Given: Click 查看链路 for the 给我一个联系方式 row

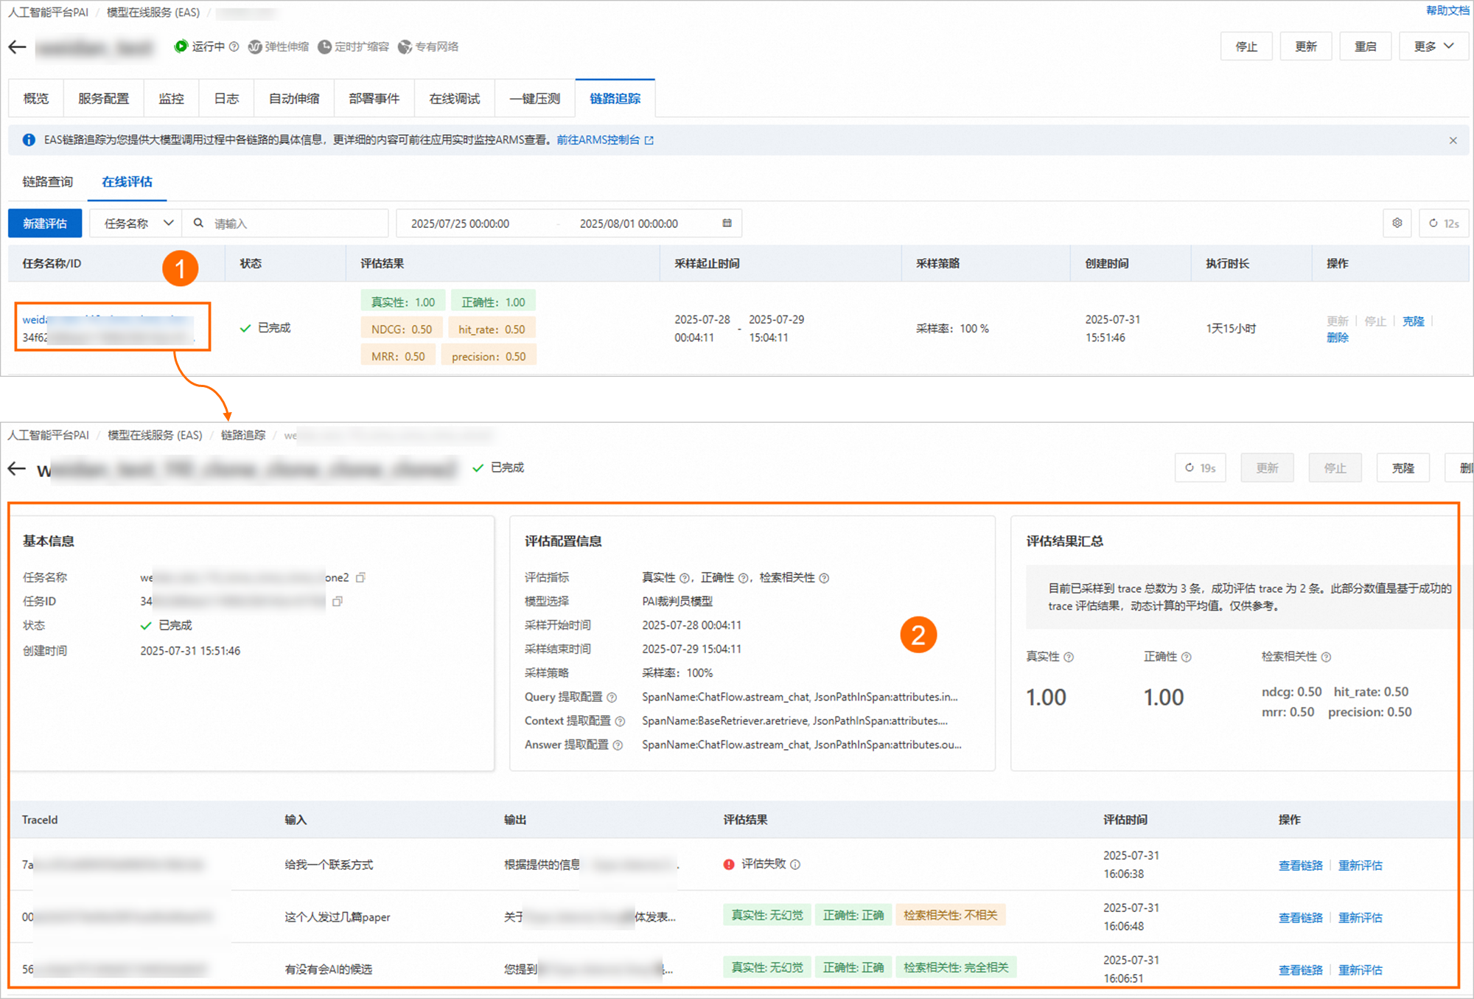Looking at the screenshot, I should pyautogui.click(x=1301, y=865).
